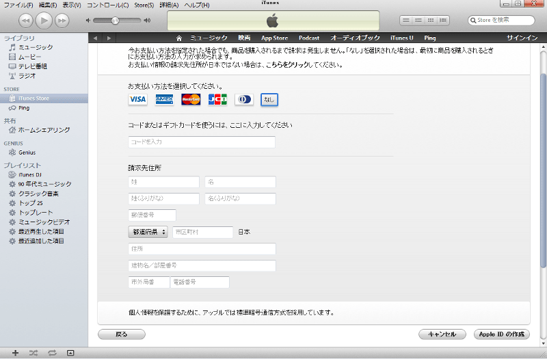Screen dimensions: 547x359
Task: Open the Store(S) menu
Action: (x=144, y=5)
